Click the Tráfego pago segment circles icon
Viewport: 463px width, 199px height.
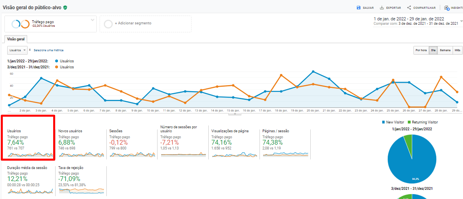[x=20, y=24]
